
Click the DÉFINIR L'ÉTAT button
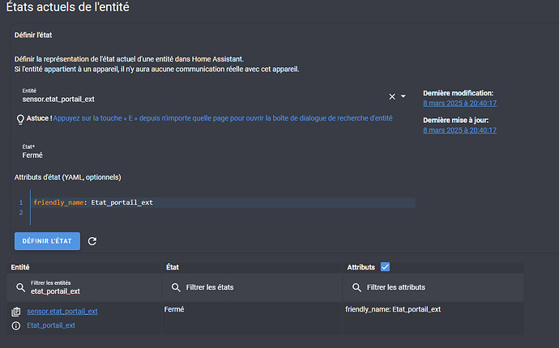point(47,241)
